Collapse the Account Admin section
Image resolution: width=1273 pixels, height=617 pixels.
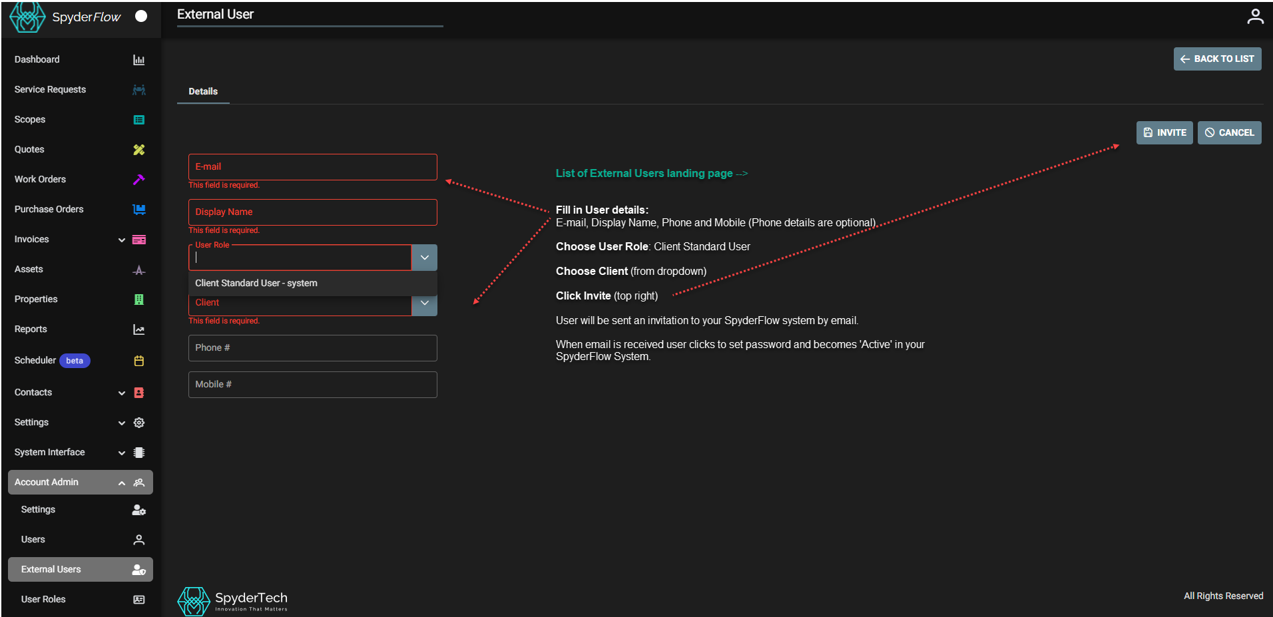point(122,483)
